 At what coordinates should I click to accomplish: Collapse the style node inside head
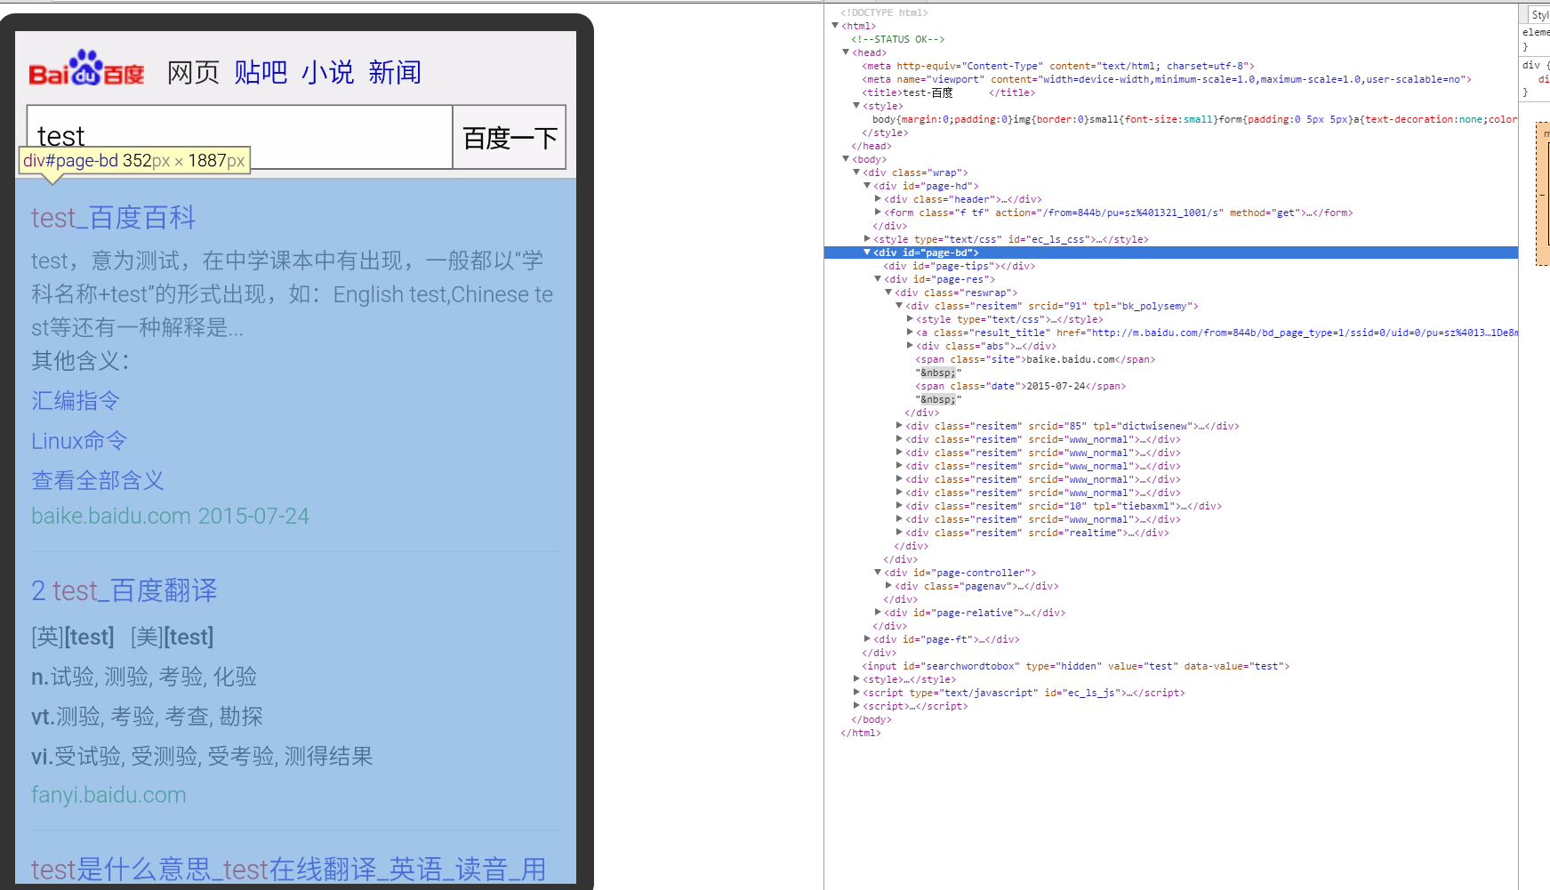tap(856, 106)
